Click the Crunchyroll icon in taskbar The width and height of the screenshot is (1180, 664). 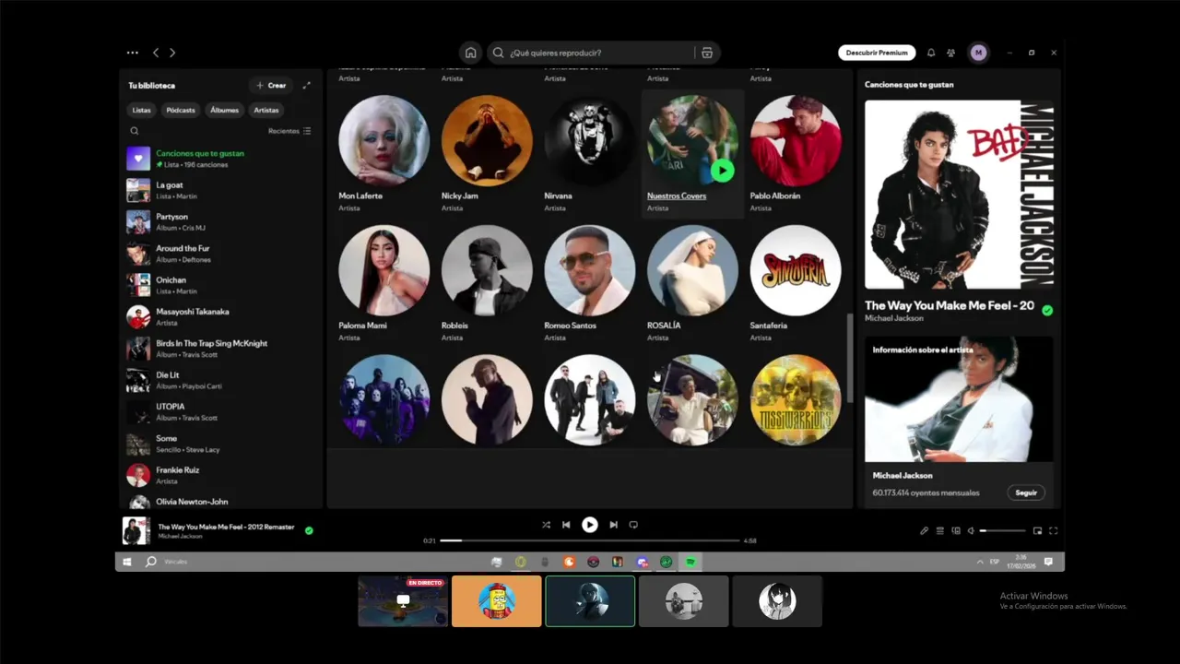569,562
